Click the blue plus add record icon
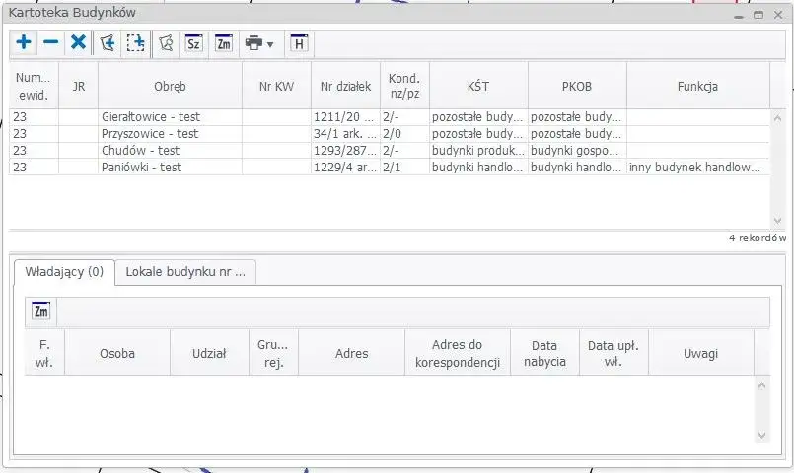 24,42
